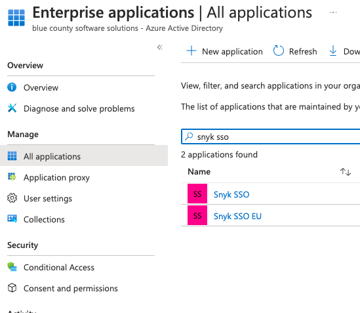Click the pink SS tile for Snyk SSO

tap(197, 194)
